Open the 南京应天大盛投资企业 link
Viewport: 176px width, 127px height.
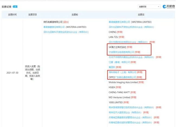click(x=125, y=112)
